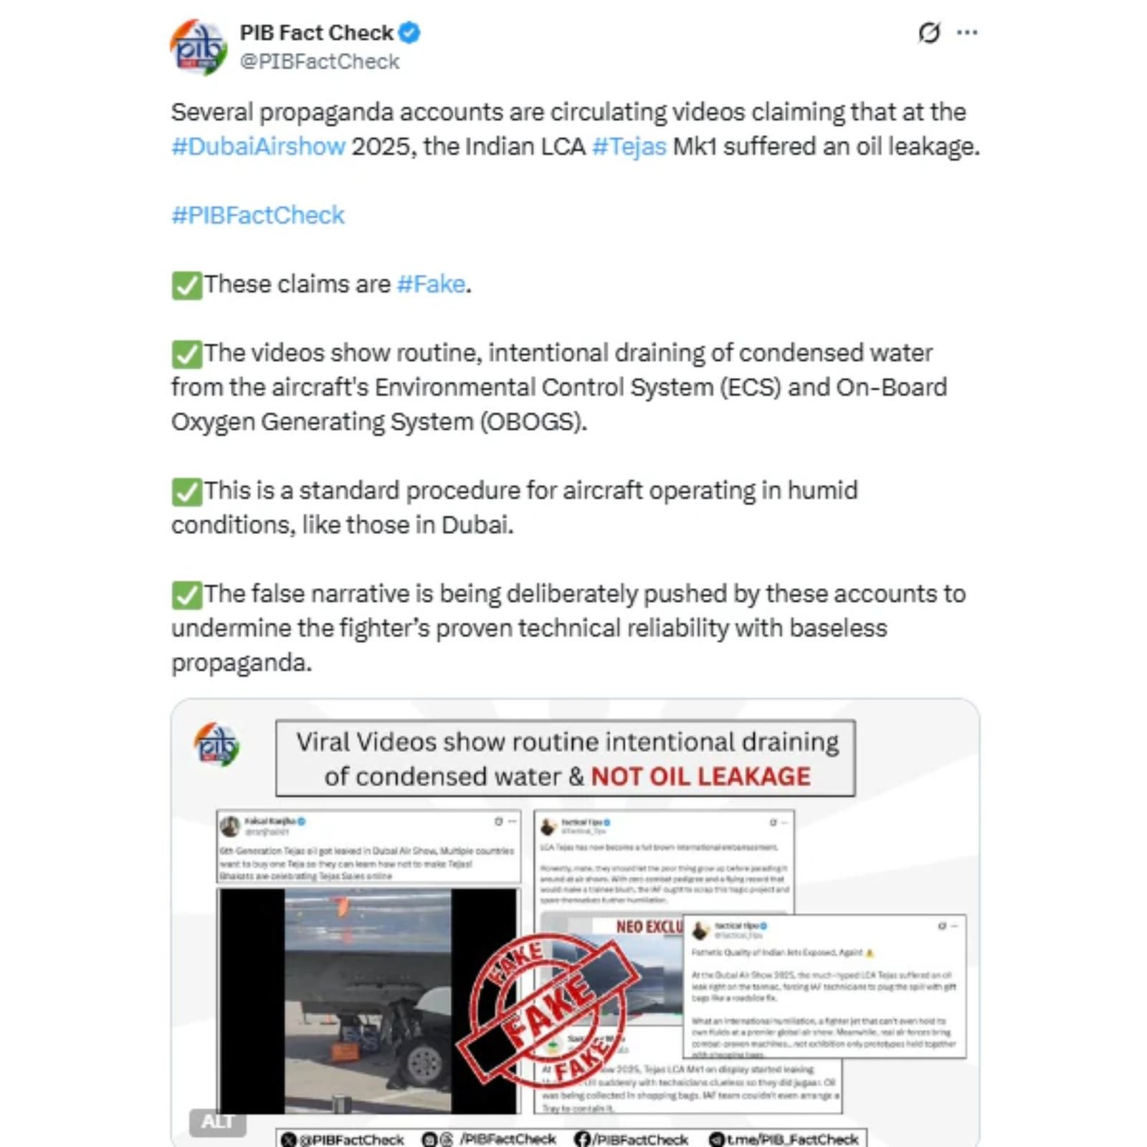Click the PIB Fact Check display name
The image size is (1147, 1147).
(316, 33)
